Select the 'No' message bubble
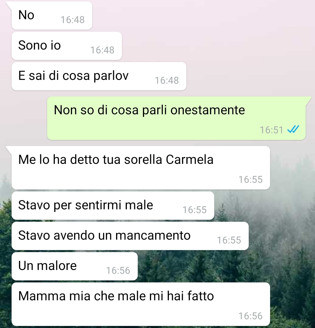315x328 pixels. pos(52,16)
